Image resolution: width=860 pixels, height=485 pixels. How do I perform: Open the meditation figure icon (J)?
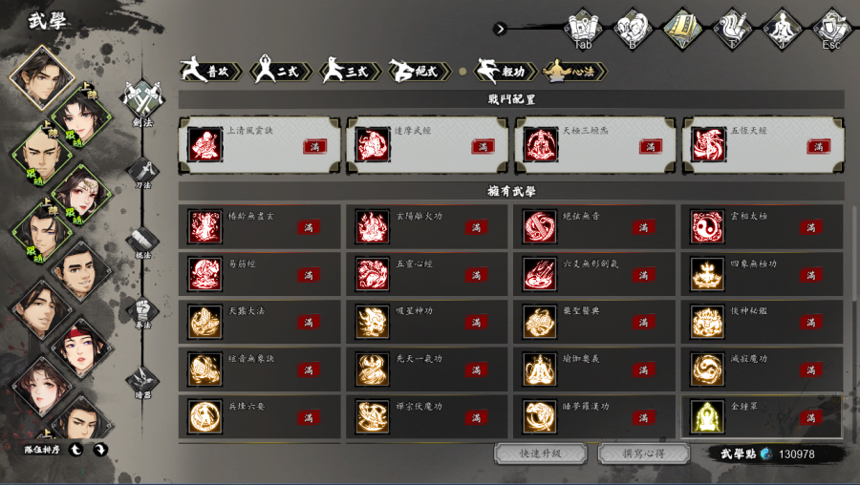(782, 29)
